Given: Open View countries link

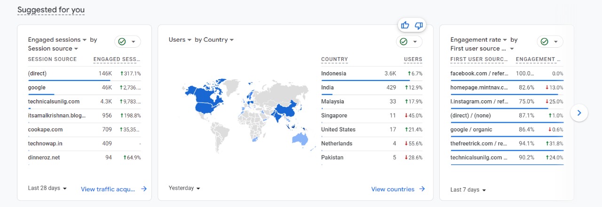Looking at the screenshot, I should (398, 189).
